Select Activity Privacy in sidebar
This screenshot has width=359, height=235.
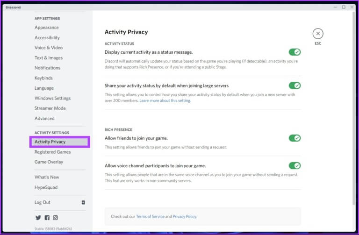[59, 142]
